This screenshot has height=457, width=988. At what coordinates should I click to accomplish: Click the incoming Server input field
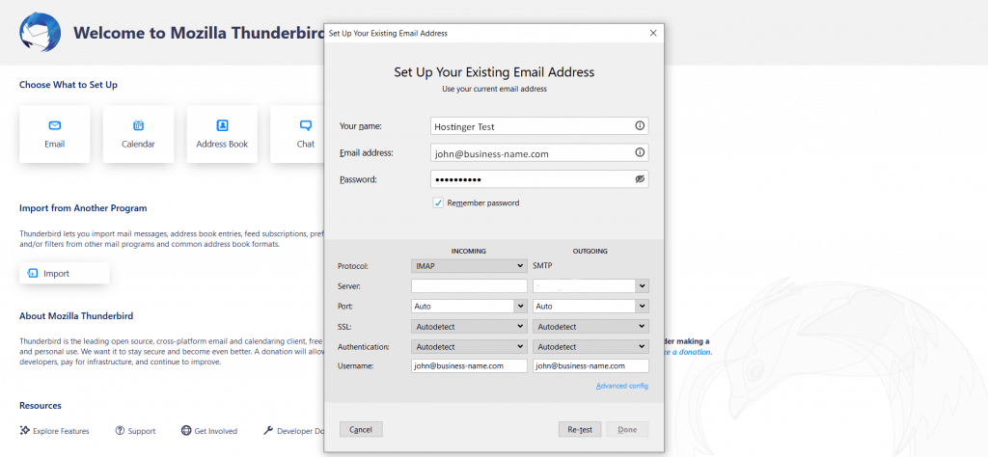pos(469,286)
